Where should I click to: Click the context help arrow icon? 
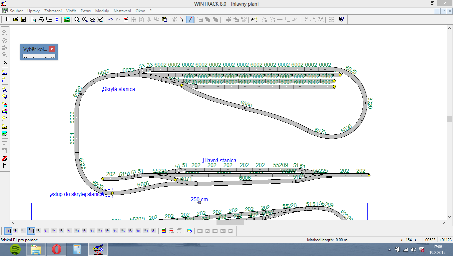coord(341,20)
